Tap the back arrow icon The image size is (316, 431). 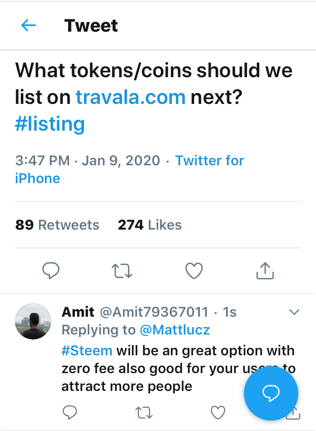point(29,26)
